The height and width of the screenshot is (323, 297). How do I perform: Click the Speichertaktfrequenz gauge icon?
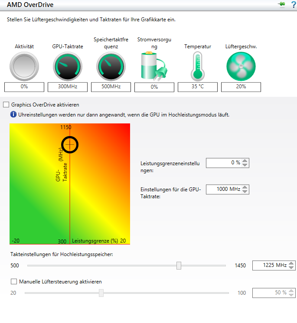111,67
